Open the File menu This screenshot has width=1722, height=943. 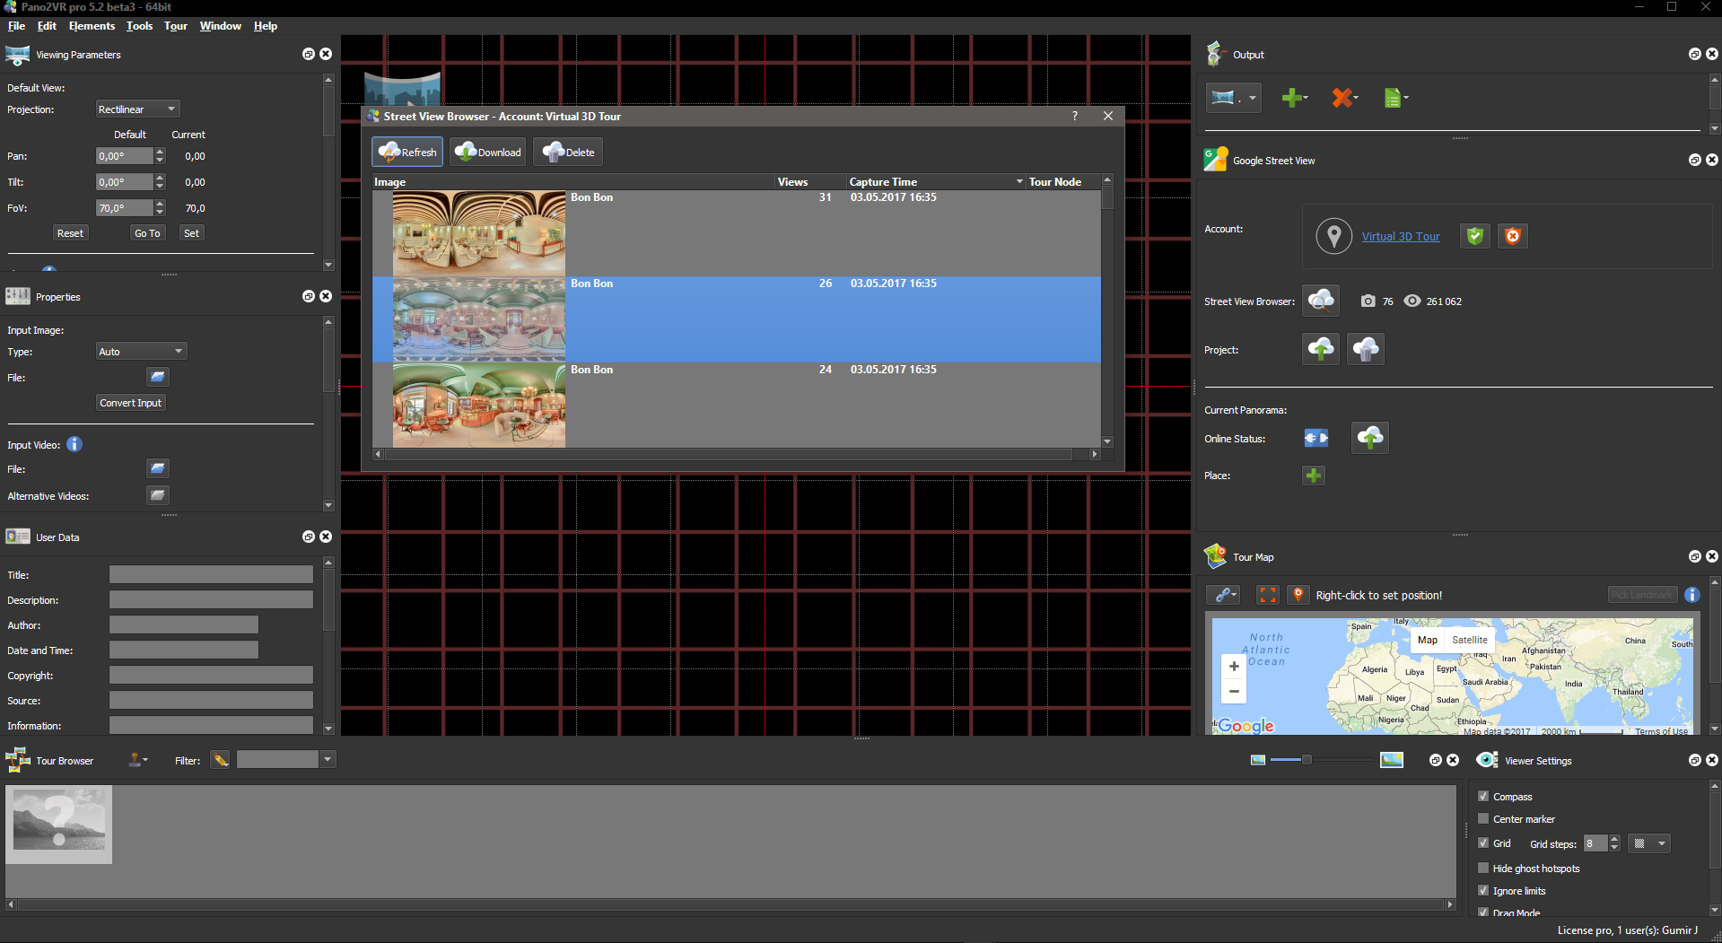click(16, 26)
